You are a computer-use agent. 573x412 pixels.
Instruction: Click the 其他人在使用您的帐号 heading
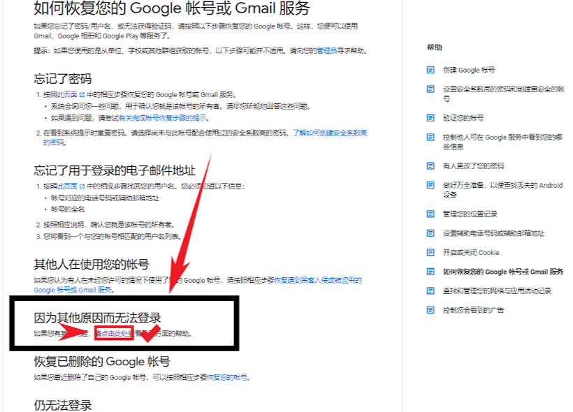pos(92,264)
